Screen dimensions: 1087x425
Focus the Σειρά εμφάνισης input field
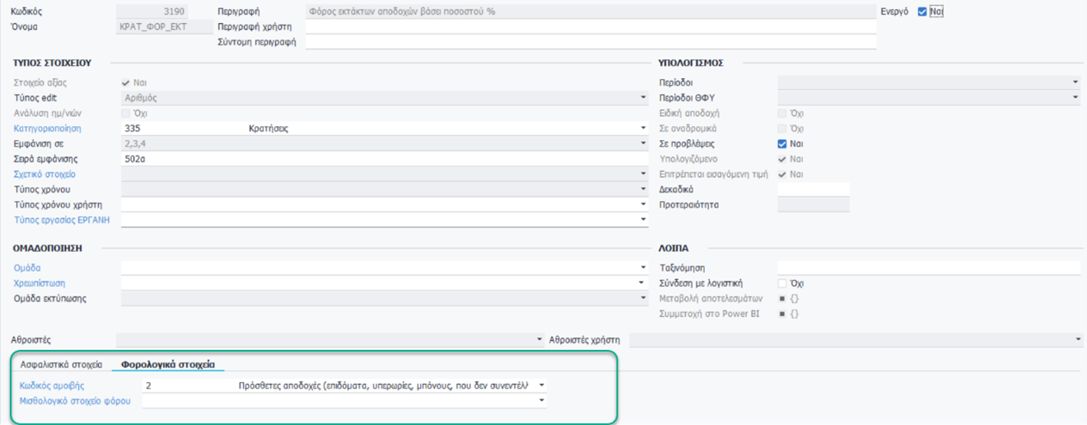tap(384, 159)
